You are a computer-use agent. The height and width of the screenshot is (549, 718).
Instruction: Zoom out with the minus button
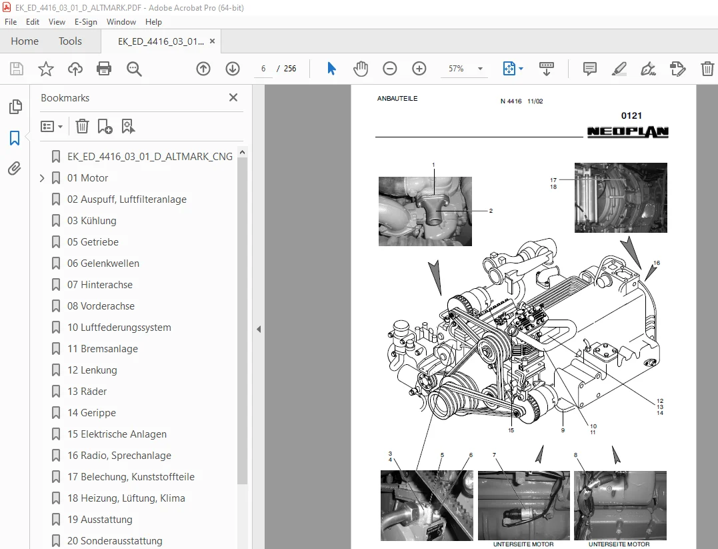point(390,69)
